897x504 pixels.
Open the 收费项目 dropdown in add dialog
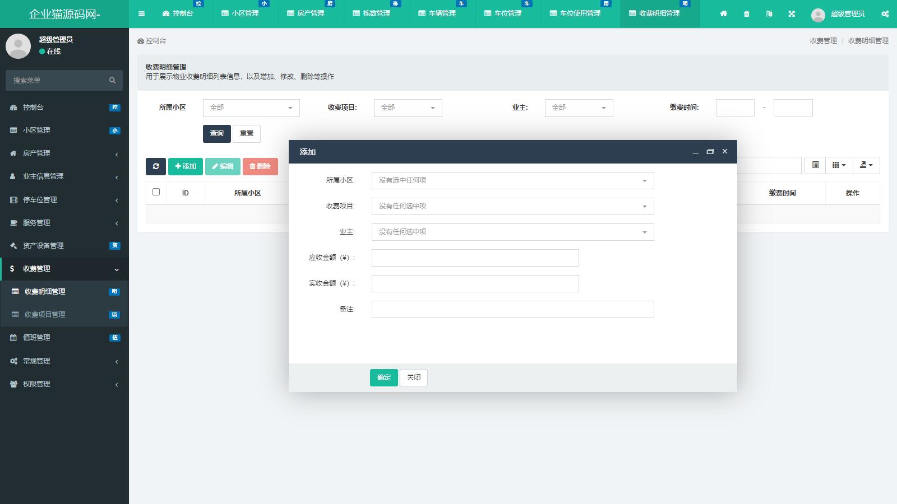pyautogui.click(x=512, y=206)
